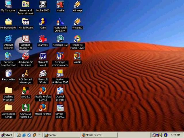184x138 pixels.
Task: Click the system tray clock showing 6:22 PM
Action: click(175, 135)
